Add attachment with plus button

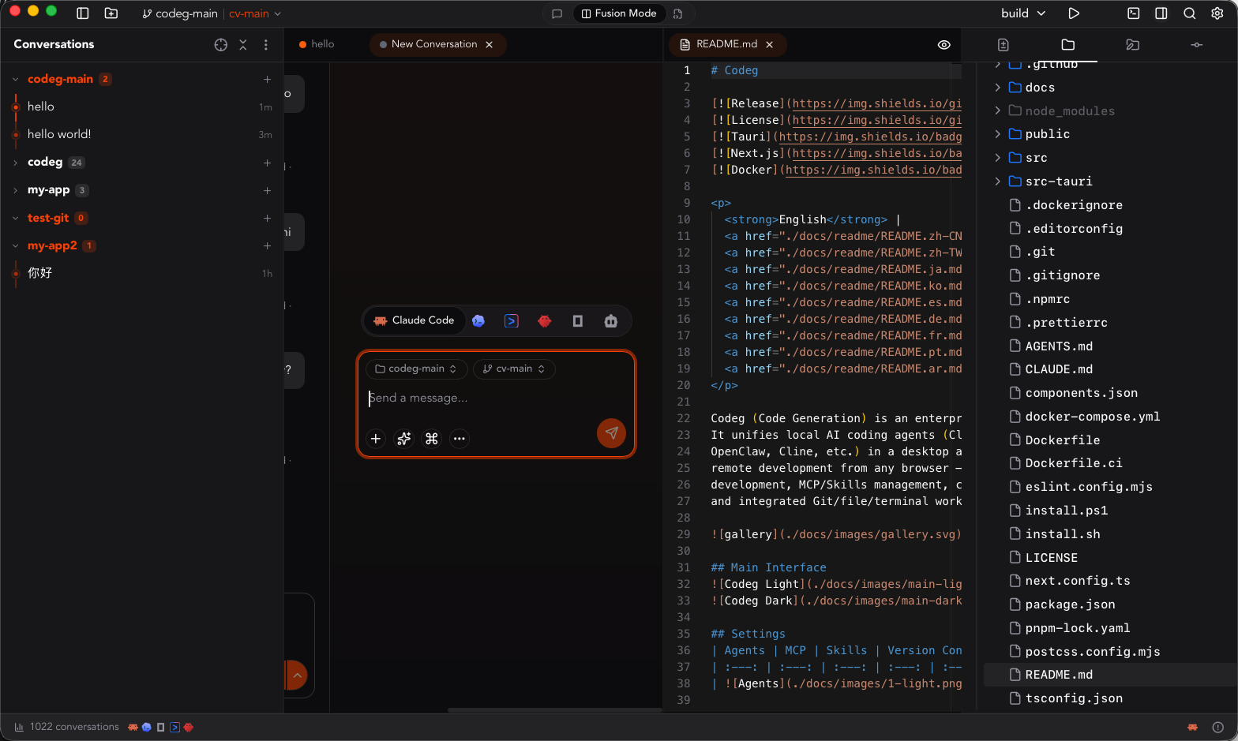(x=376, y=439)
